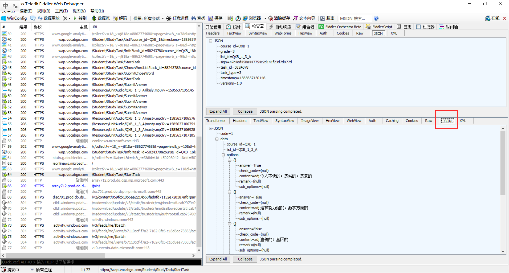Viewport: 509px width, 273px height.
Task: Click 清除缓存 clear cache
Action: [x=279, y=18]
